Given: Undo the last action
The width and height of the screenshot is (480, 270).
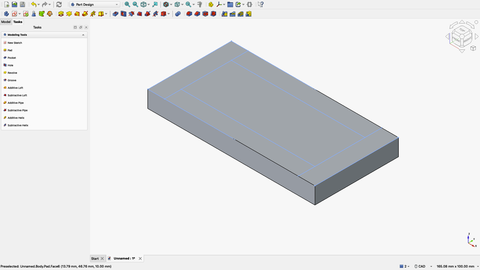Looking at the screenshot, I should tap(33, 4).
